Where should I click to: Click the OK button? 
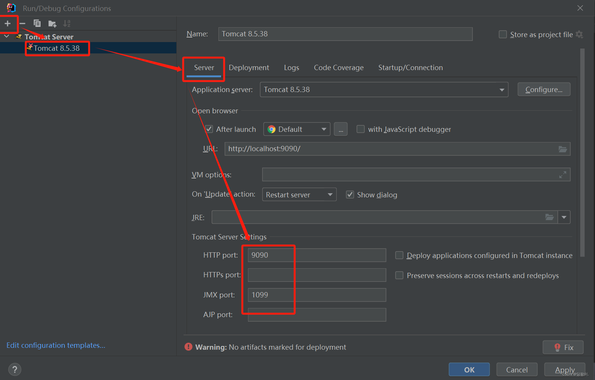coord(469,370)
